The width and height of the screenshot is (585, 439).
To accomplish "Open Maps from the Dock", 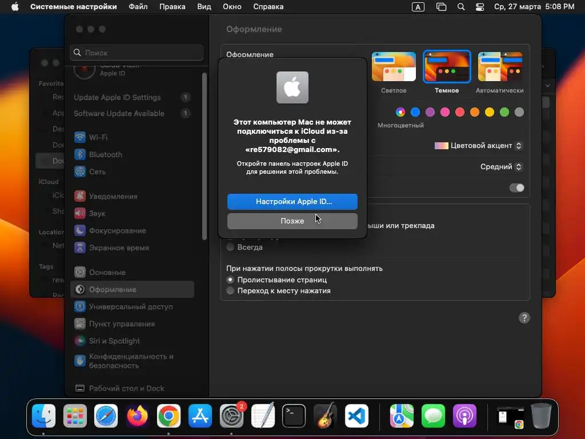I will (x=402, y=416).
